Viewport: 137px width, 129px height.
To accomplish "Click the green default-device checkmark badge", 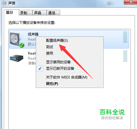I will [22, 45].
